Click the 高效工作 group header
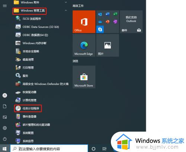186x152 pixels. coord(78,6)
